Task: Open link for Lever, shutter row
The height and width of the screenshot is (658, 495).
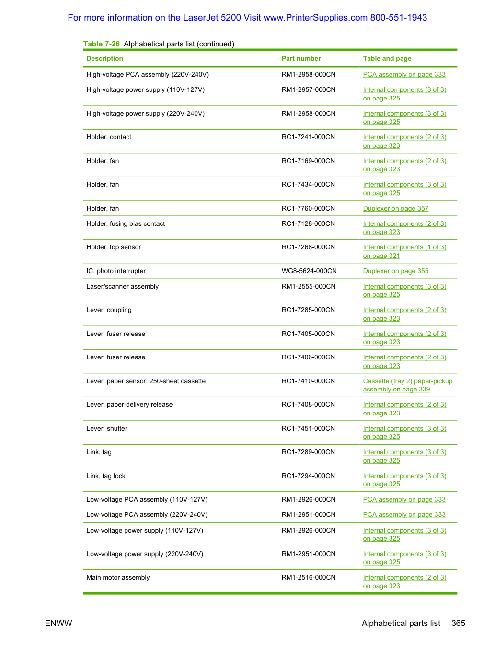Action: tap(404, 433)
